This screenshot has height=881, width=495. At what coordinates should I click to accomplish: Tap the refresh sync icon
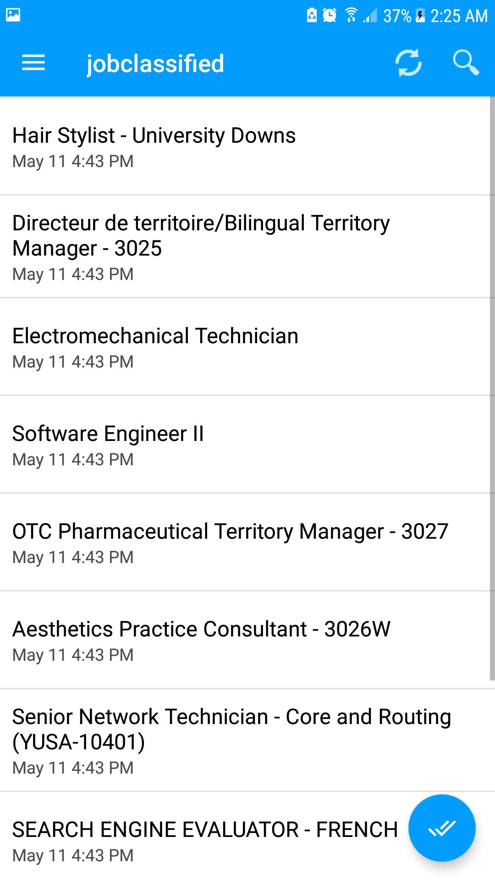[408, 62]
